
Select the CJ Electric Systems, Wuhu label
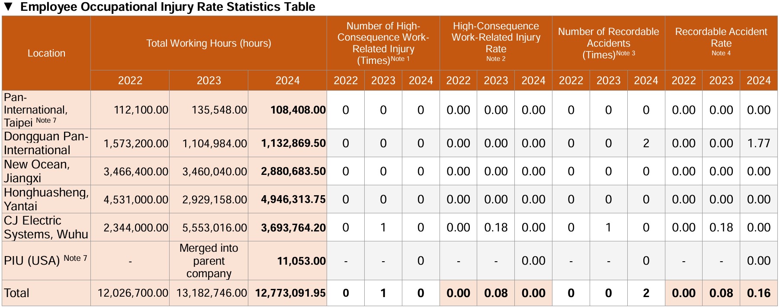coord(46,227)
